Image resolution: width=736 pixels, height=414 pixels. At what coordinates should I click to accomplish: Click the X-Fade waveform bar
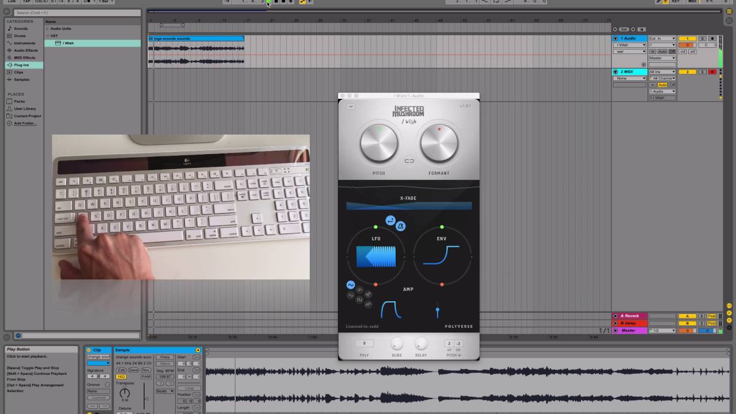[409, 206]
